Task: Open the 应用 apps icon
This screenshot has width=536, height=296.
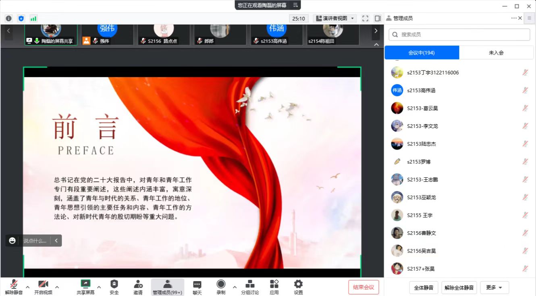Action: 274,284
